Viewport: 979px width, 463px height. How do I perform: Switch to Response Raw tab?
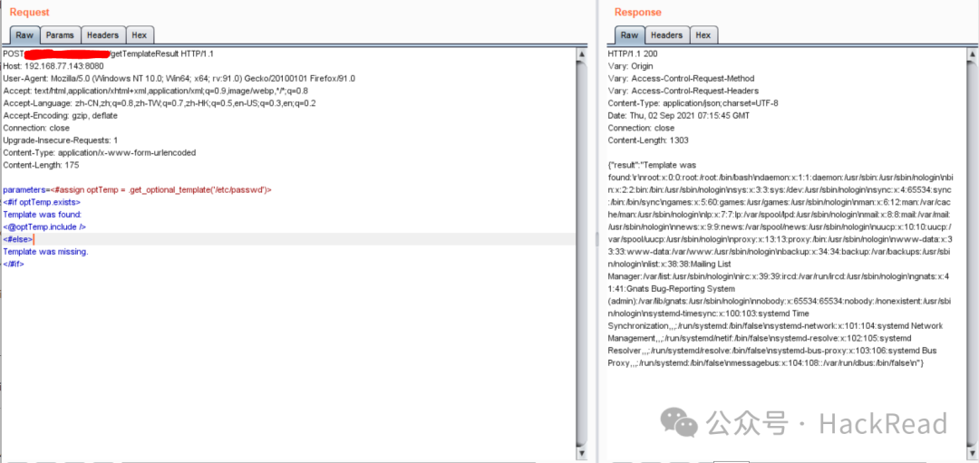coord(629,35)
